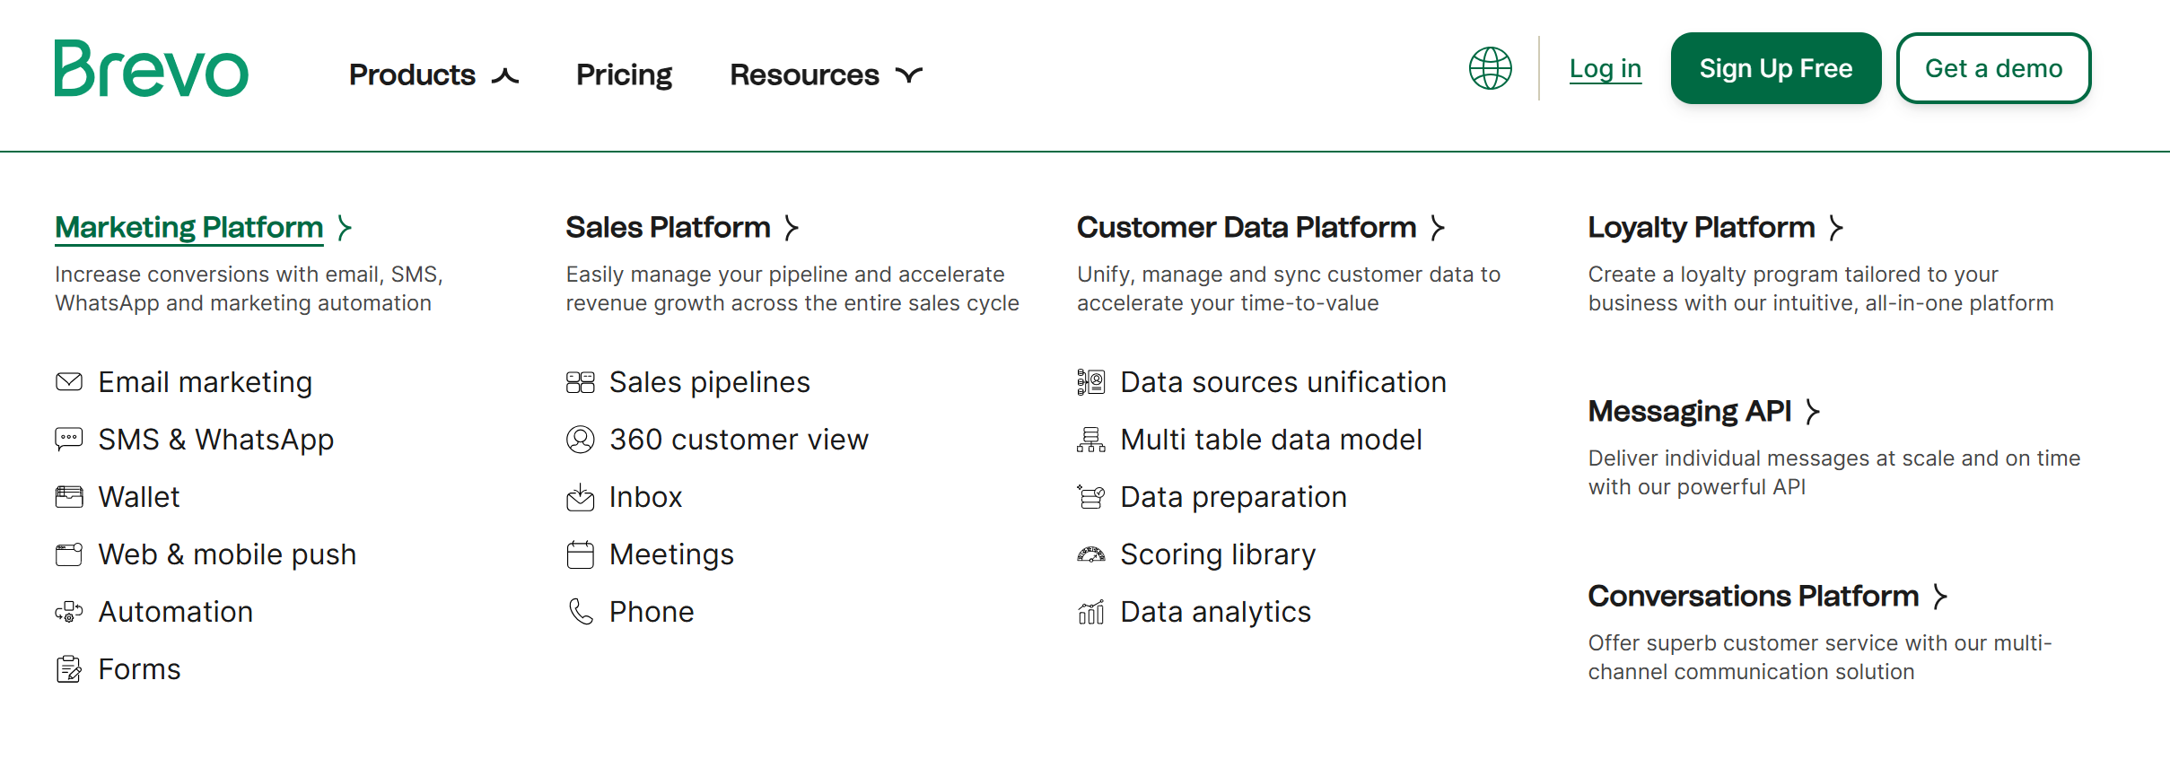
Task: Click the Sign Up Free button
Action: [x=1776, y=68]
